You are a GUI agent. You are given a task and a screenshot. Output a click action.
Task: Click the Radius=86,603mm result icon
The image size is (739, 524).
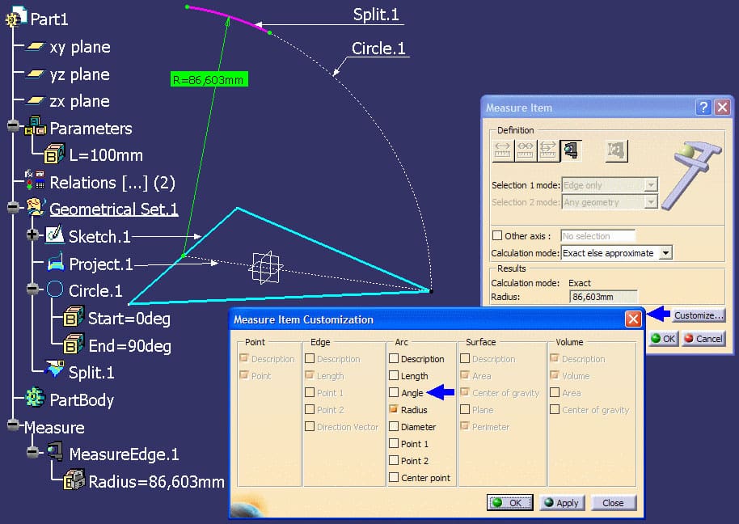point(74,480)
